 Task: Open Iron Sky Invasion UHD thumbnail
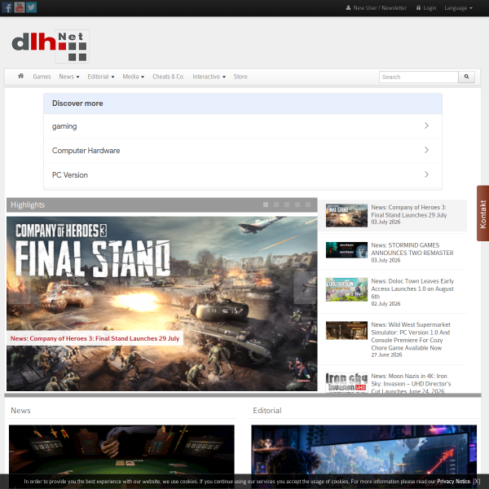click(x=346, y=383)
